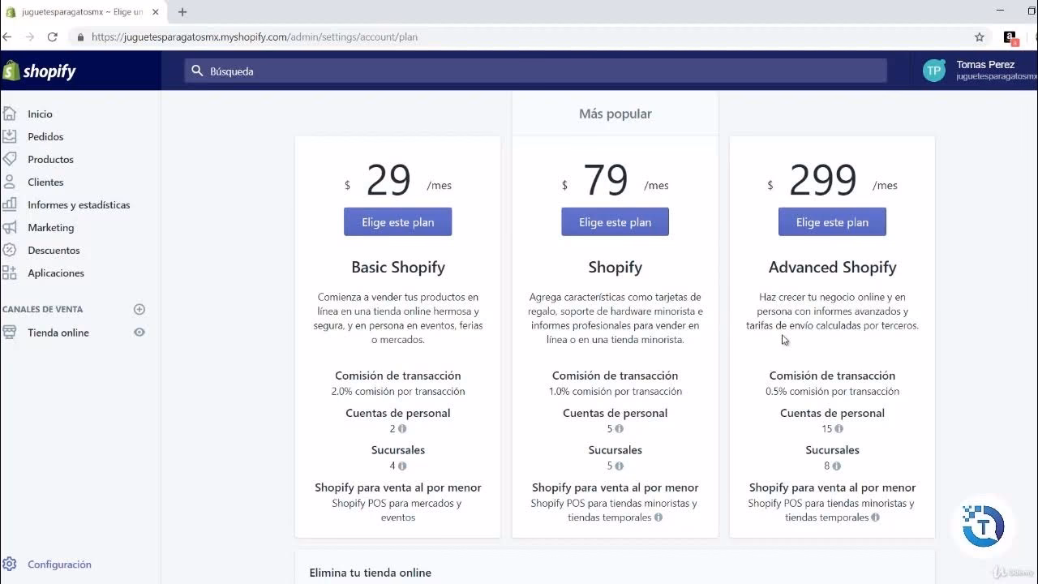The image size is (1038, 584).
Task: Open the Descuentos discounts section
Action: (52, 250)
